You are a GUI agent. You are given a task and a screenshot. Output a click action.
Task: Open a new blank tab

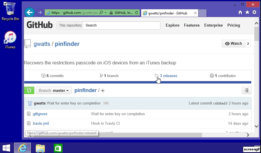tap(203, 13)
